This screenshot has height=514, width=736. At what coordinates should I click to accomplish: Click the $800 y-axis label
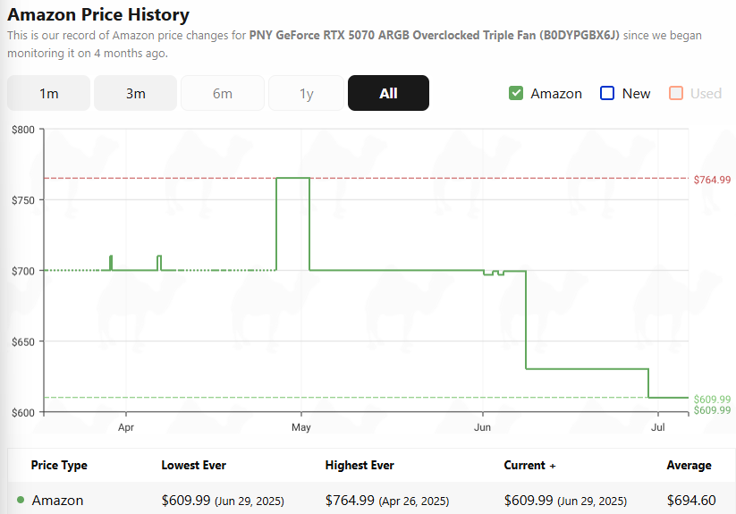23,130
